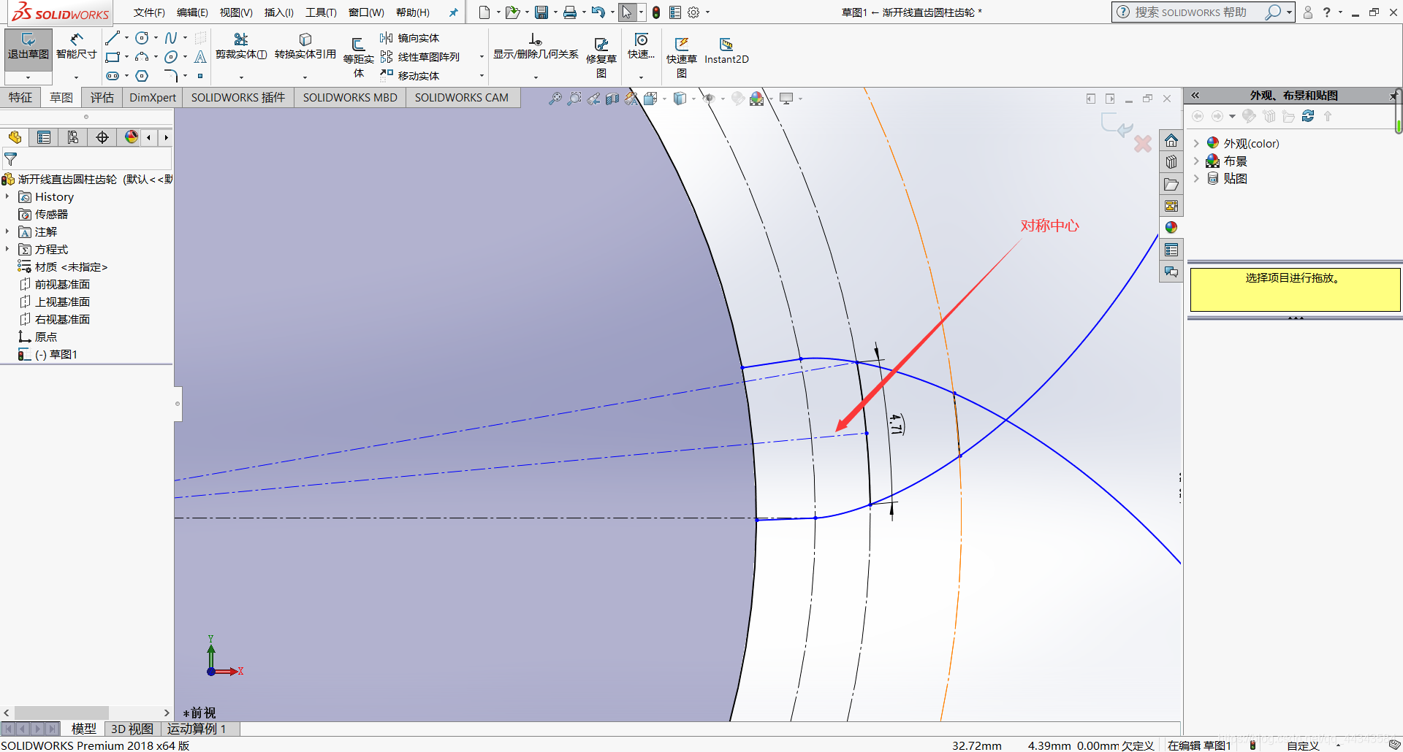The width and height of the screenshot is (1403, 752).
Task: Open the Design Library task pane tab
Action: coord(1171,162)
